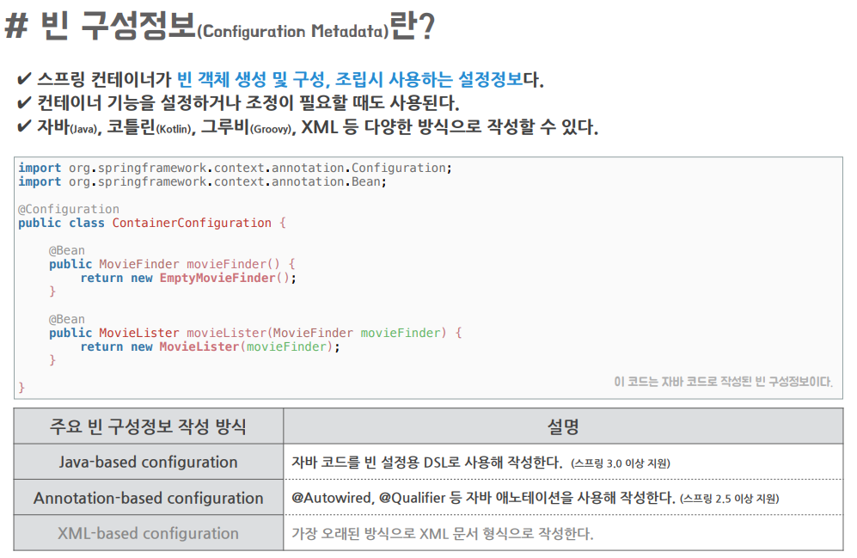Click the '@Configuration' annotation in code

68,209
